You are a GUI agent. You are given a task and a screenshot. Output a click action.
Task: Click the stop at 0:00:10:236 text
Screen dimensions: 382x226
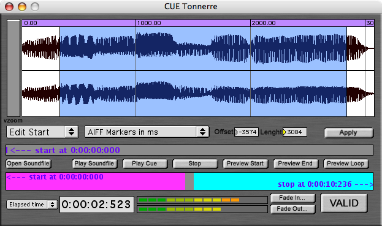(325, 184)
